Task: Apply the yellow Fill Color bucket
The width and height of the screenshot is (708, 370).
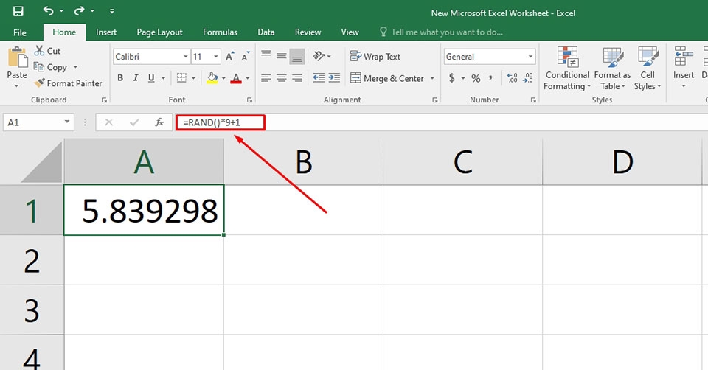Action: (x=212, y=78)
